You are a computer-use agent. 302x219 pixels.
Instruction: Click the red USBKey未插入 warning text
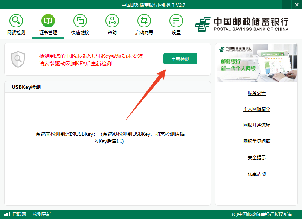[x=92, y=60]
